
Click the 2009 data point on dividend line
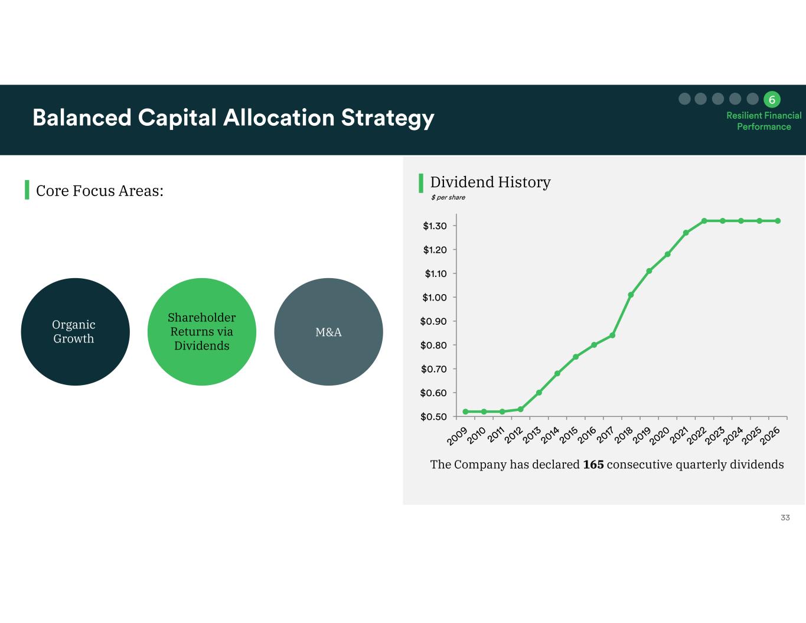point(465,412)
